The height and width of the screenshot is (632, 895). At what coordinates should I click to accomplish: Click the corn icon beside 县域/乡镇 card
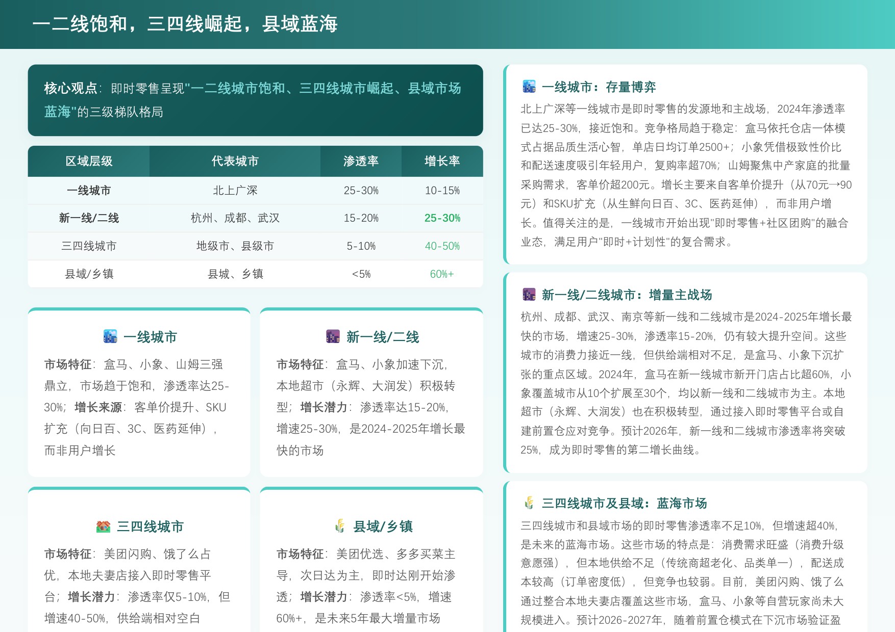pos(339,526)
